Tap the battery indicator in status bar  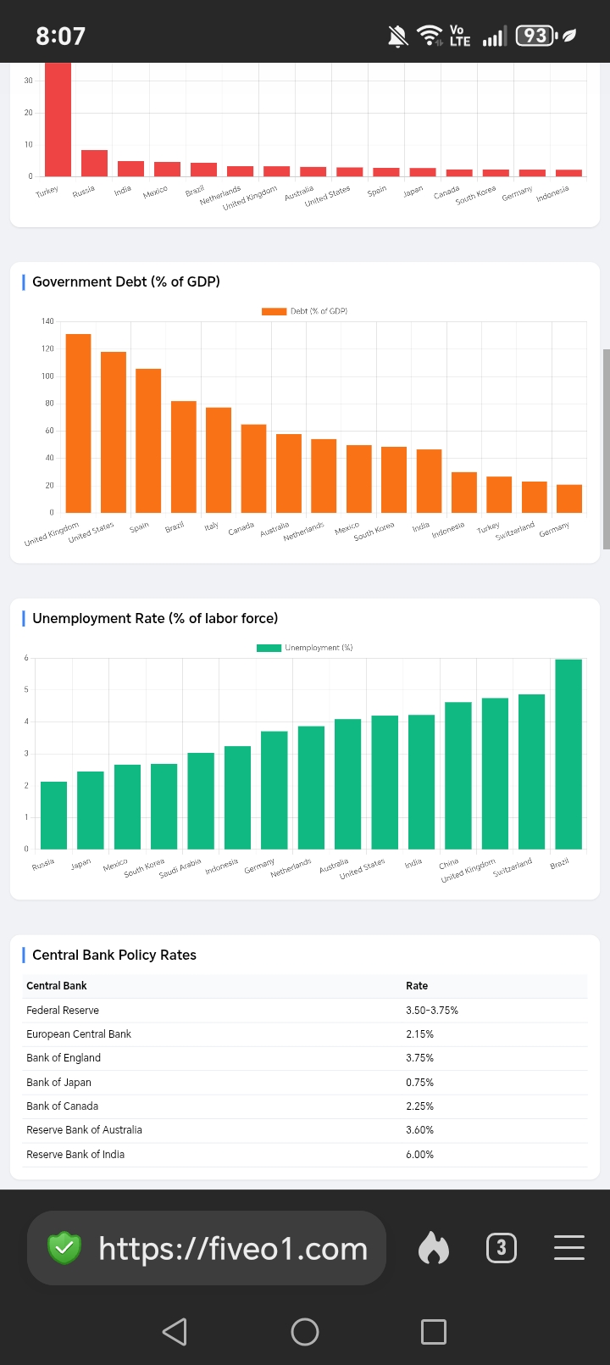click(x=536, y=36)
